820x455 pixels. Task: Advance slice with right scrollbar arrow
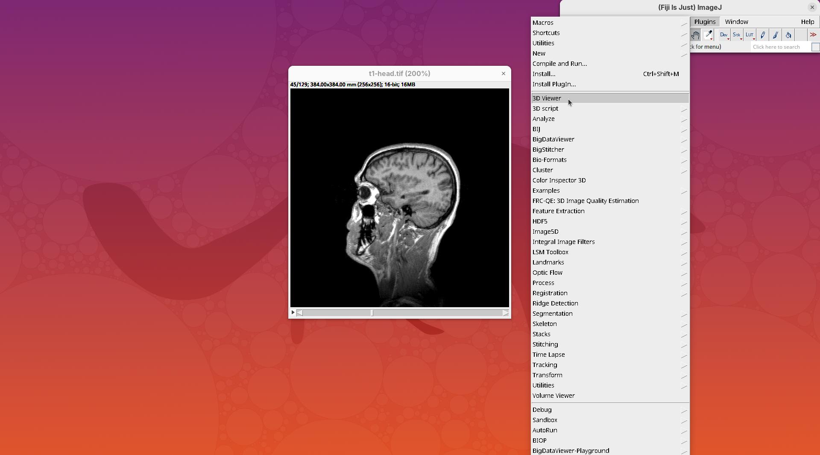click(x=506, y=313)
